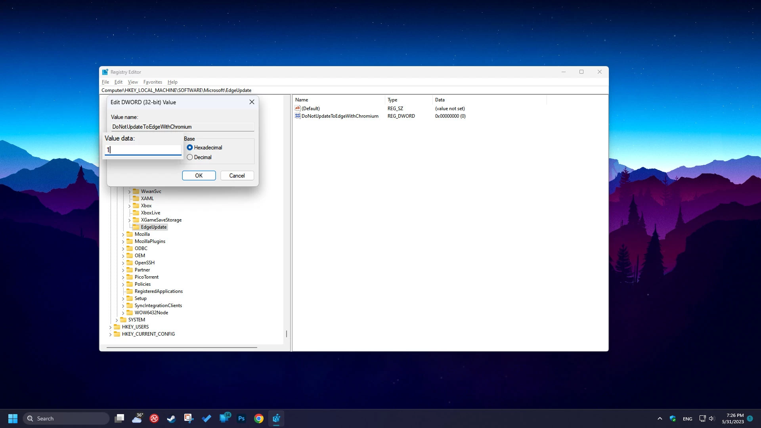Close the Edit DWORD dialog with X
The height and width of the screenshot is (428, 761).
click(x=252, y=102)
